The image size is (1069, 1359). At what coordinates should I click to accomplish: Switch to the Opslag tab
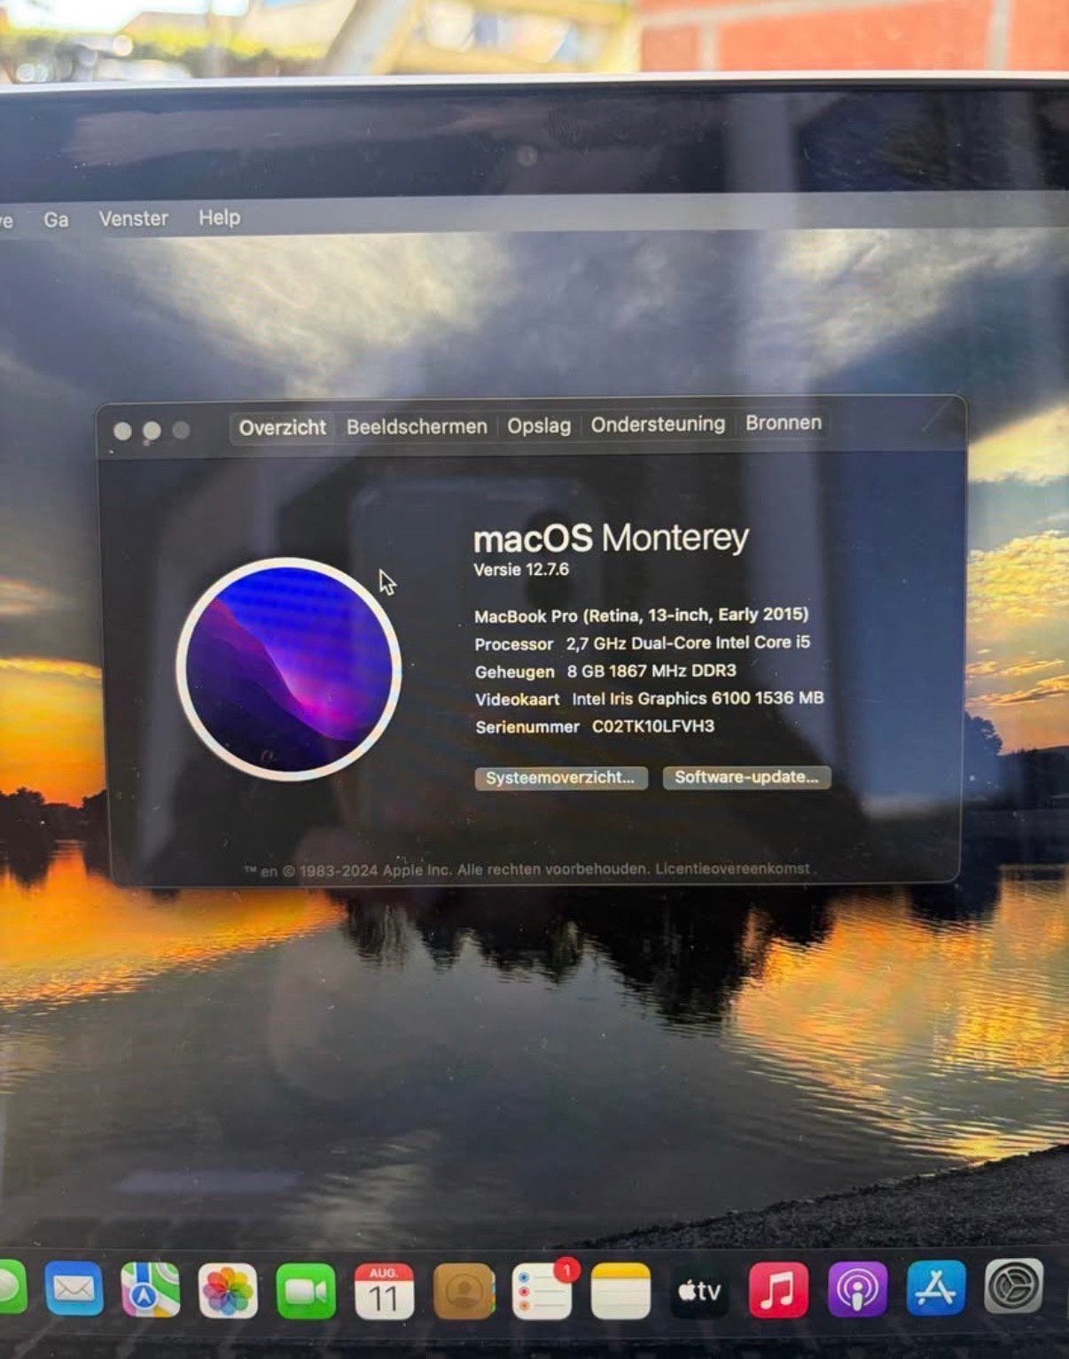click(x=539, y=425)
